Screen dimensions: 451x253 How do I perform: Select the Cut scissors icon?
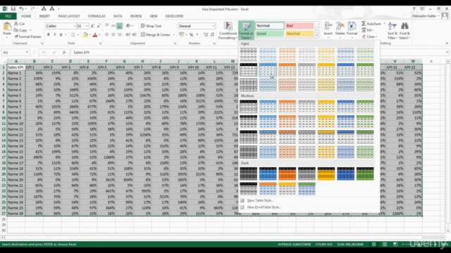[16, 24]
